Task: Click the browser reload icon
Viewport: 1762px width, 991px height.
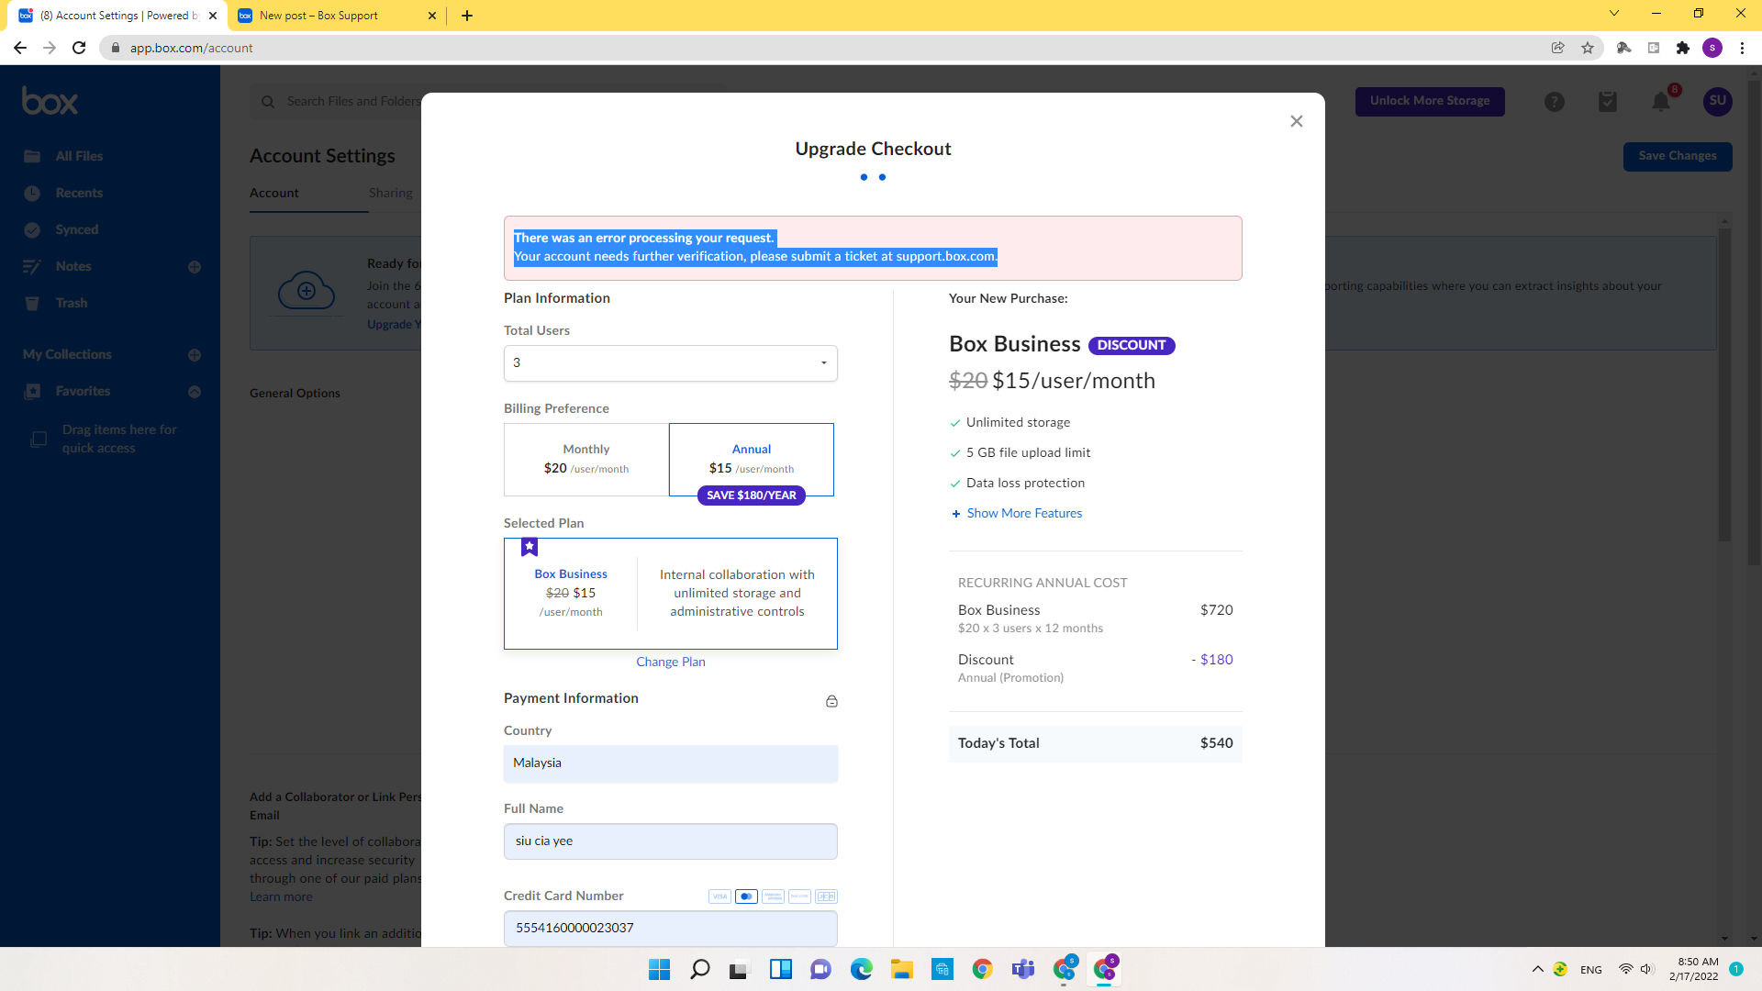Action: (79, 48)
